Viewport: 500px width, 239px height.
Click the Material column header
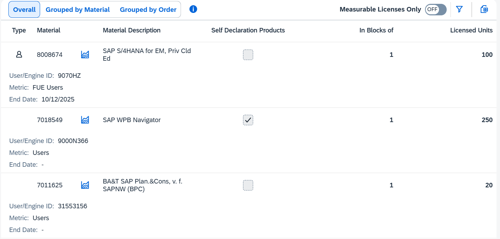coord(48,30)
